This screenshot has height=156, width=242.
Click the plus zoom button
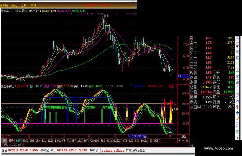pyautogui.click(x=179, y=141)
